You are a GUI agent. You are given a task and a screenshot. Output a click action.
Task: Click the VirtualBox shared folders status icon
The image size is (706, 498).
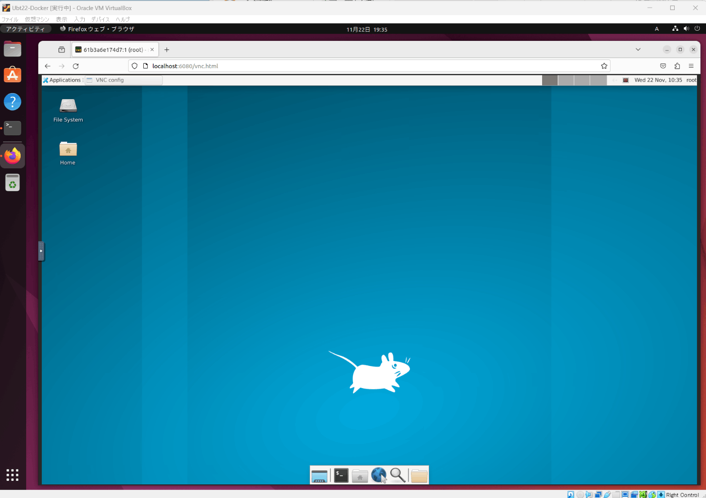coord(616,494)
